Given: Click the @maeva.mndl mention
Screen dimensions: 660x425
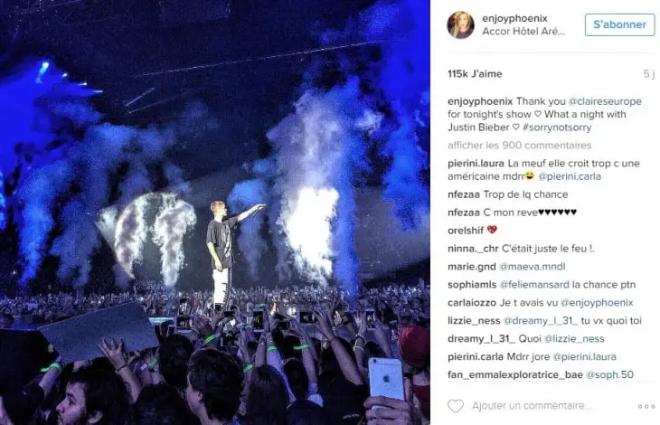Looking at the screenshot, I should (x=536, y=267).
